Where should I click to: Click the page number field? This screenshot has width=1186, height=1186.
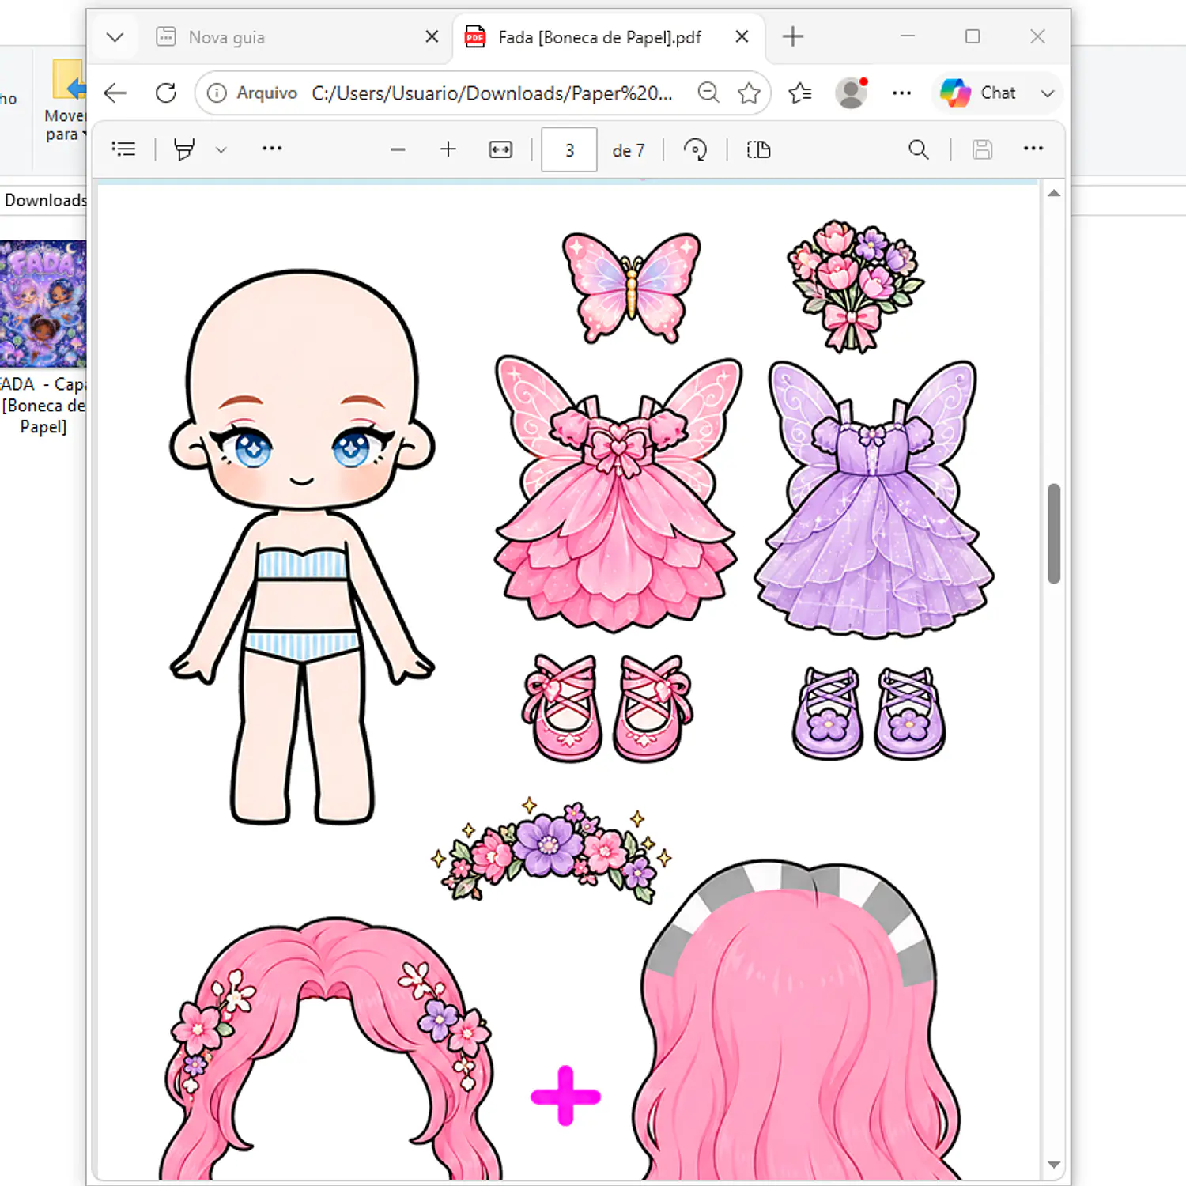569,149
